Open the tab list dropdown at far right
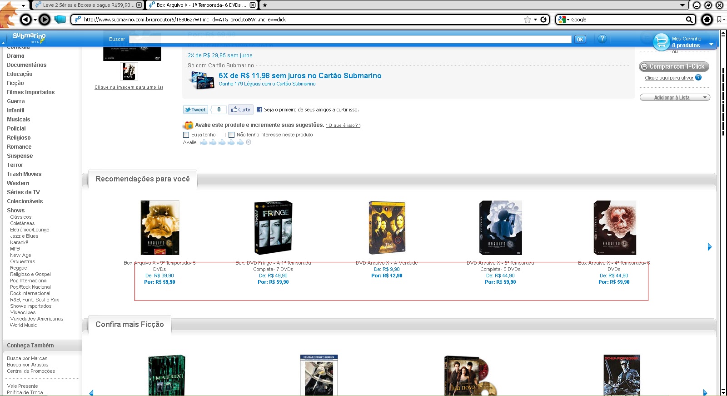This screenshot has width=727, height=396. coord(682,5)
